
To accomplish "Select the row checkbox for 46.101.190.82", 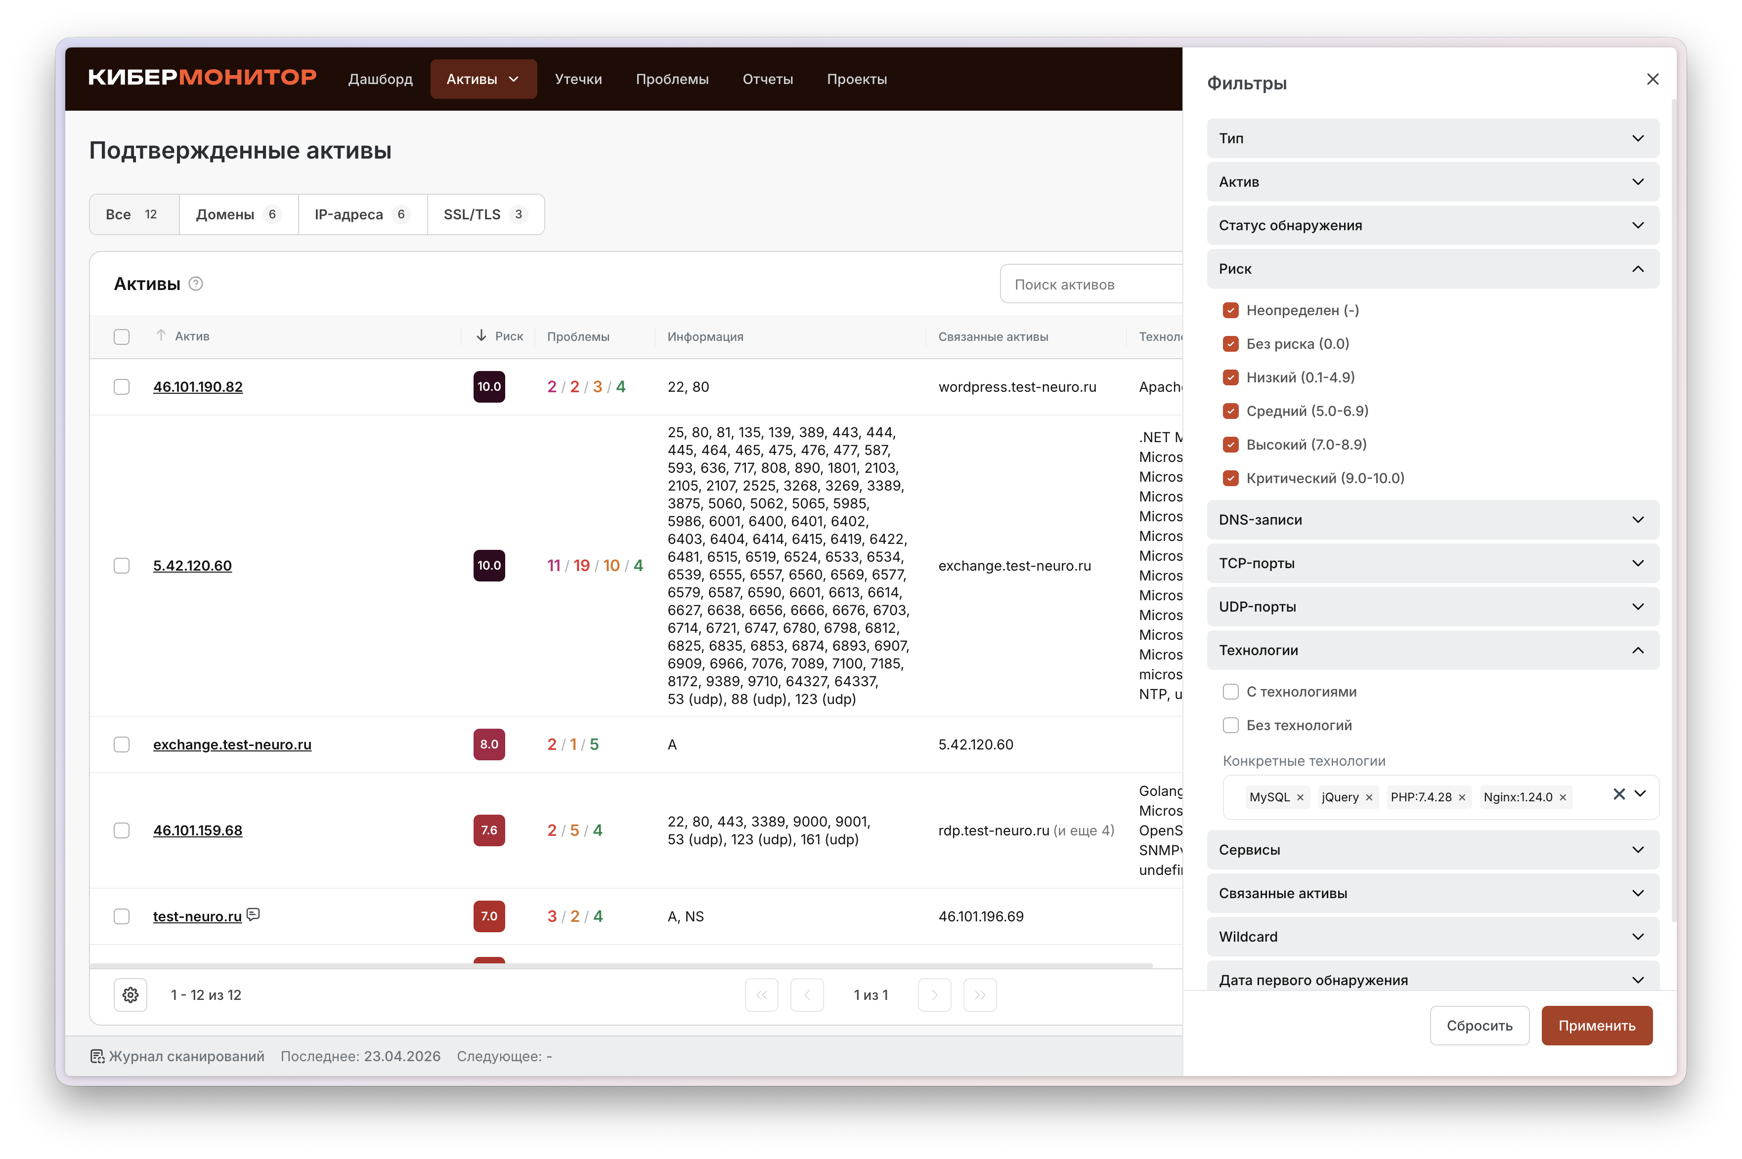I will point(122,386).
